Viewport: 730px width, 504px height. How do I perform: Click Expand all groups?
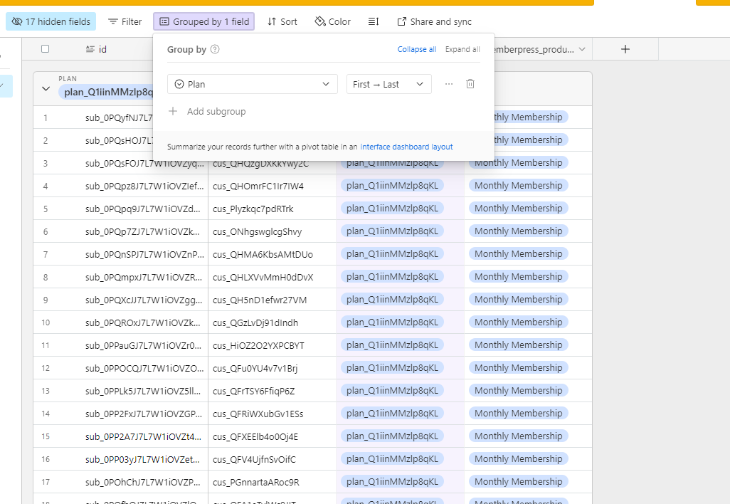pyautogui.click(x=462, y=50)
